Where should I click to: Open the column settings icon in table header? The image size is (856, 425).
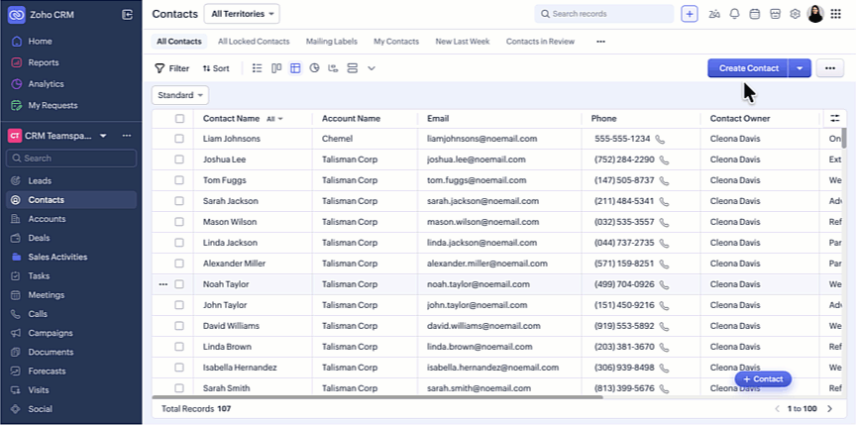833,119
